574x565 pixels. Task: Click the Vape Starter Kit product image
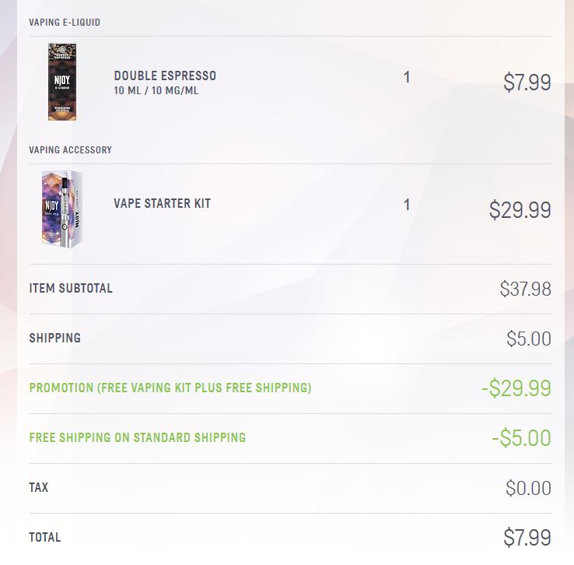coord(62,209)
